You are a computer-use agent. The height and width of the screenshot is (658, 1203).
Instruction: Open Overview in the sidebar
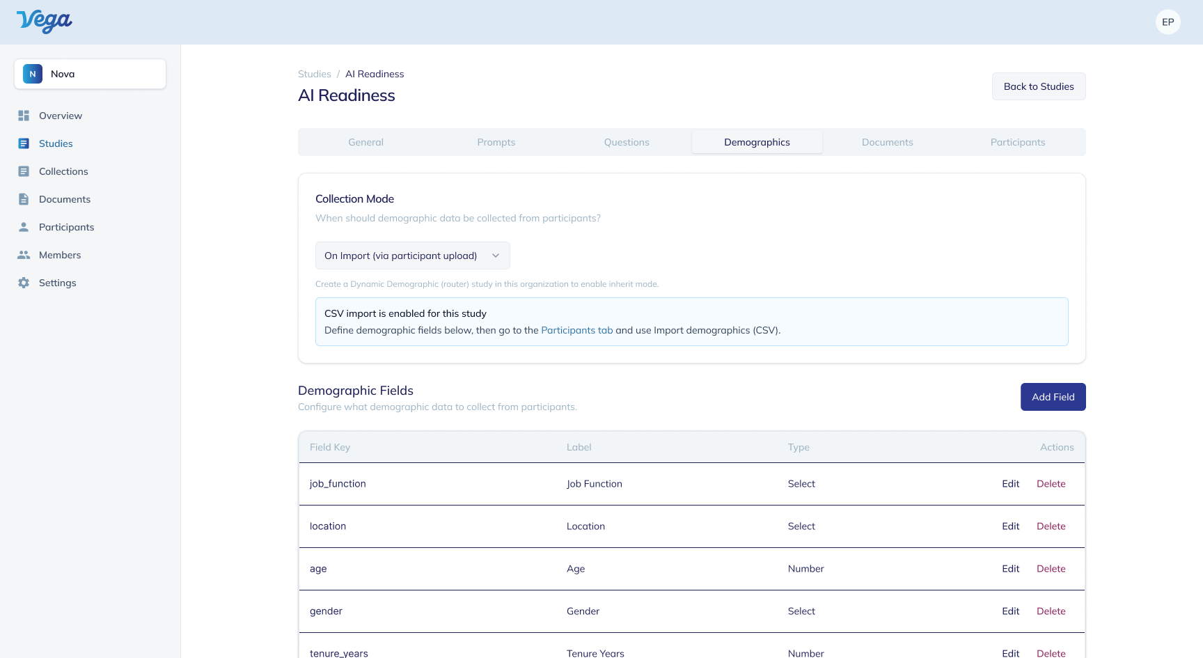pos(91,116)
